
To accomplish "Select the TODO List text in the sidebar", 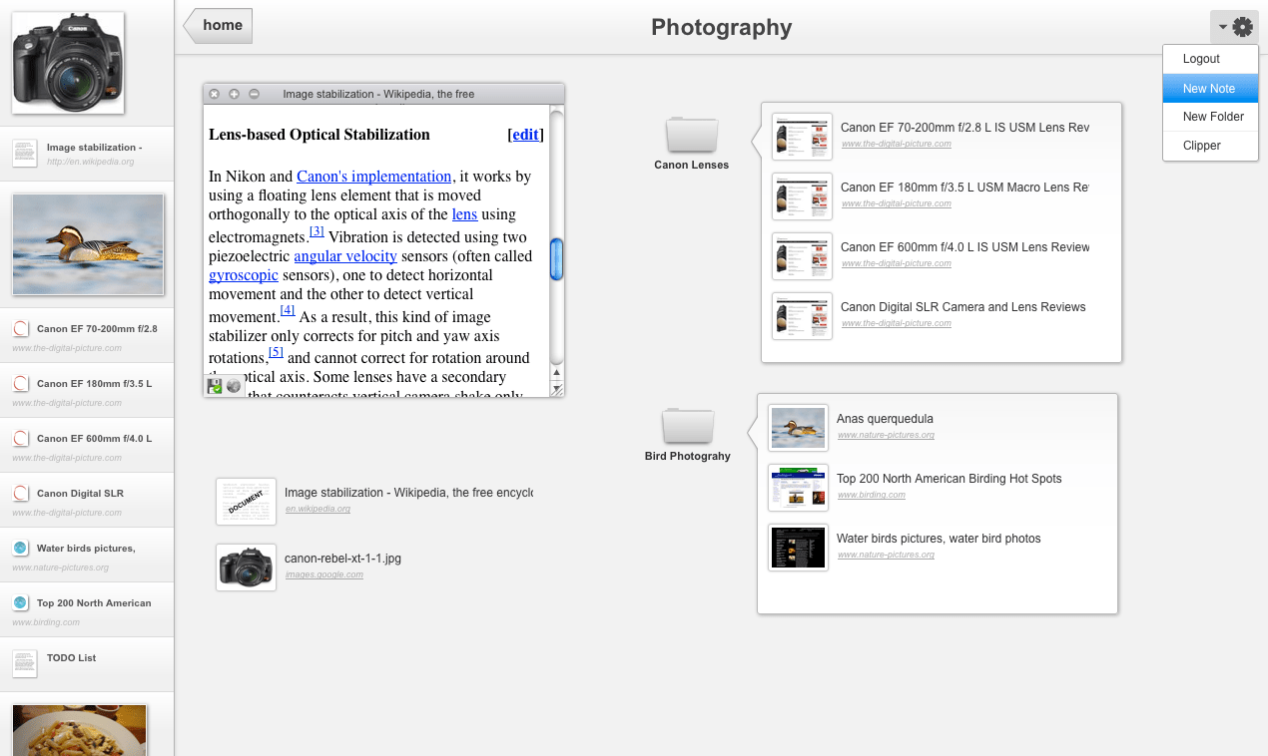I will (x=71, y=658).
